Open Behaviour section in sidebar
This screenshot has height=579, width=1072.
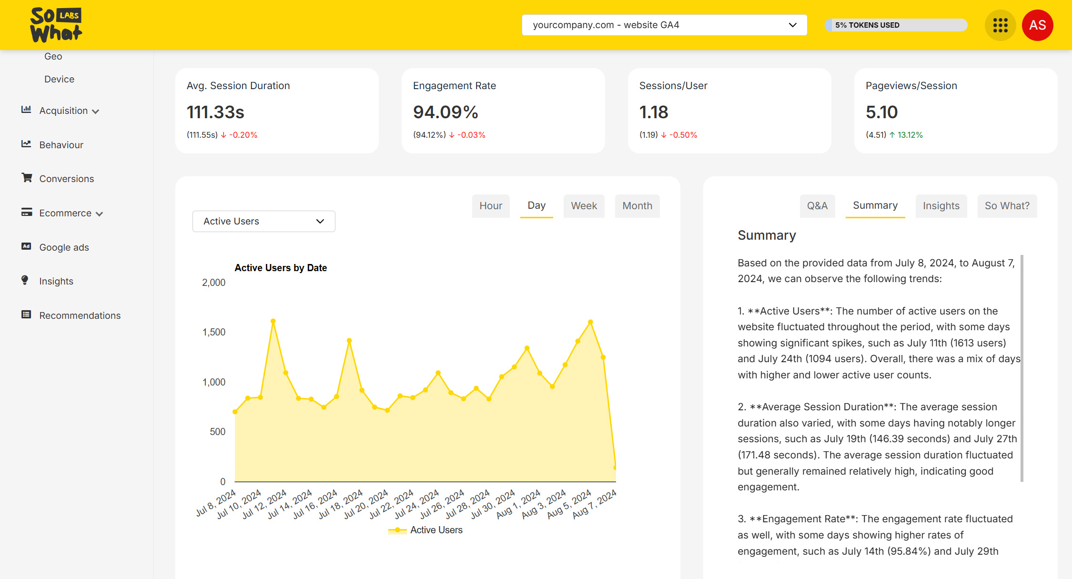pyautogui.click(x=61, y=145)
